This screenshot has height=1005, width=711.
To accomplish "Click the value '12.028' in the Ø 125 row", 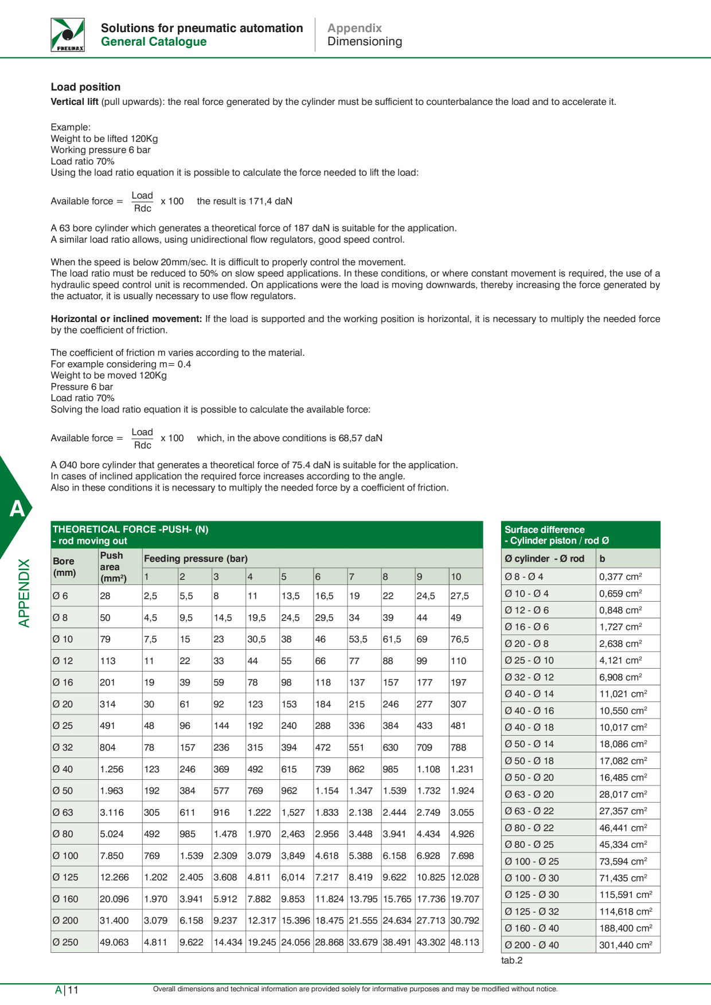I will point(465,877).
